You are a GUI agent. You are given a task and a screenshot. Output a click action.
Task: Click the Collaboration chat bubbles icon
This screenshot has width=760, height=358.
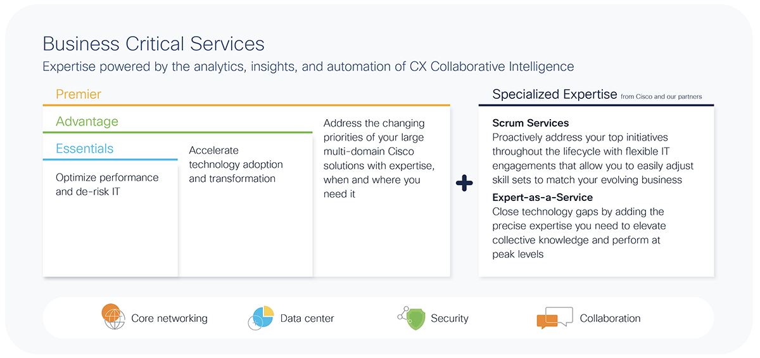click(x=554, y=317)
